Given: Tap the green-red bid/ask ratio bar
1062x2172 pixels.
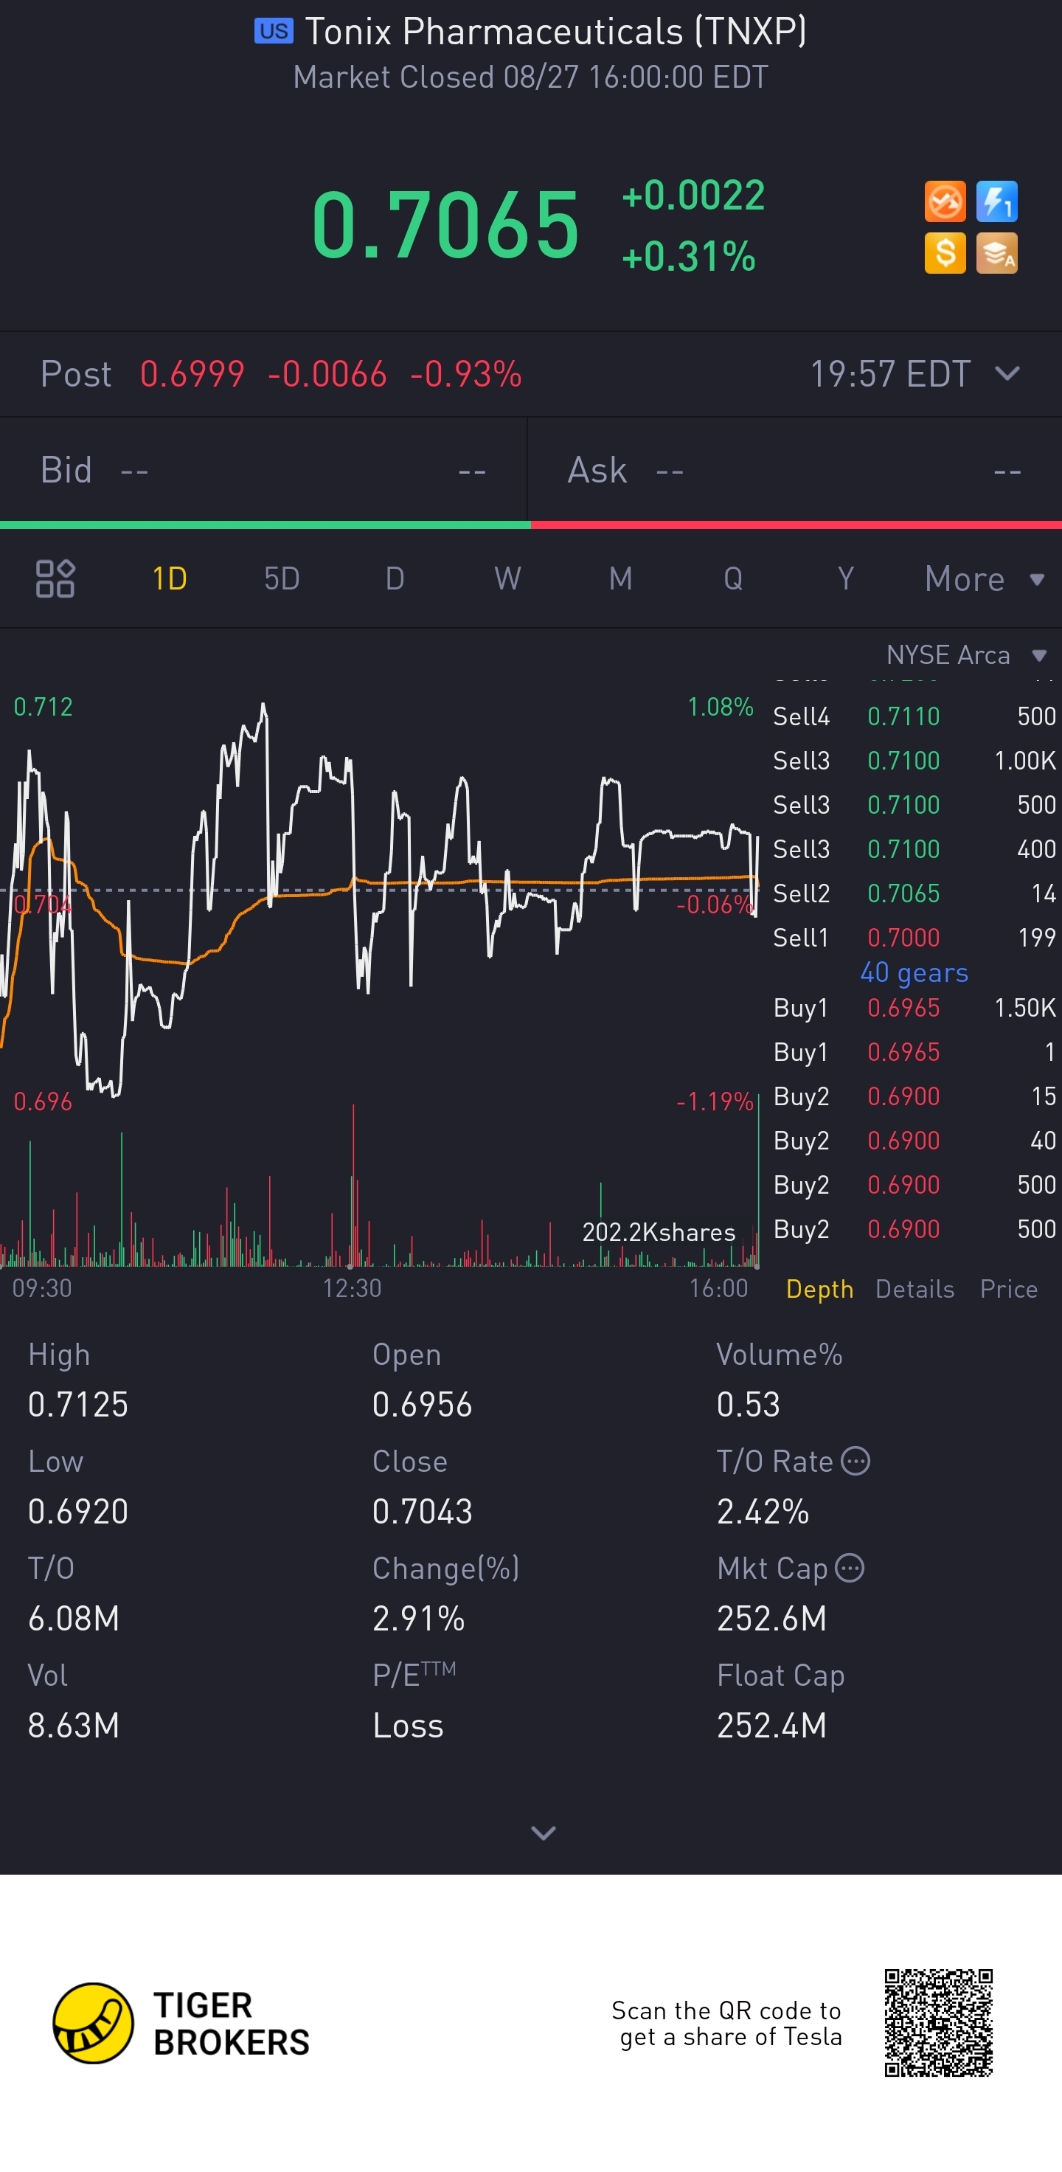Looking at the screenshot, I should pyautogui.click(x=531, y=525).
